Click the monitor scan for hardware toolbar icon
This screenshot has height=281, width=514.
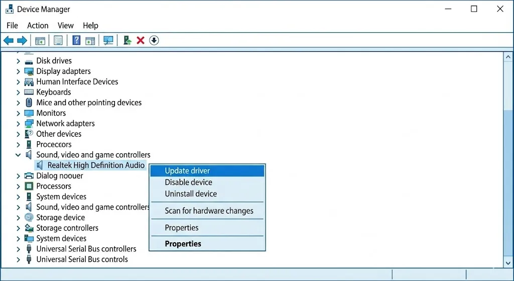pyautogui.click(x=108, y=40)
